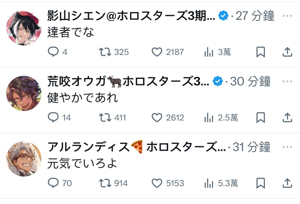Open more options for 影山シエン's tweet

[287, 16]
